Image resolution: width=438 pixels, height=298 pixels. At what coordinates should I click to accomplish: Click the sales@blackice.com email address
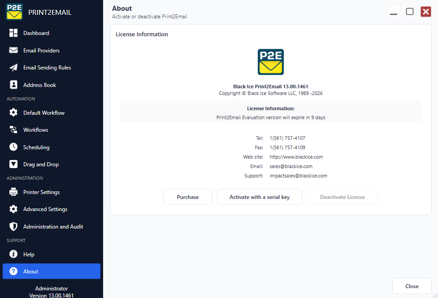[291, 166]
